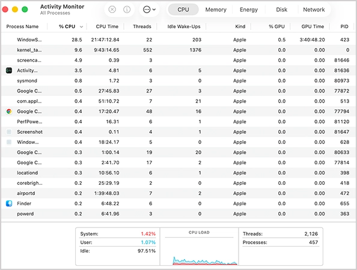Screen dimensions: 357x270
Task: Select the Activity... process name
Action: [x=27, y=70]
